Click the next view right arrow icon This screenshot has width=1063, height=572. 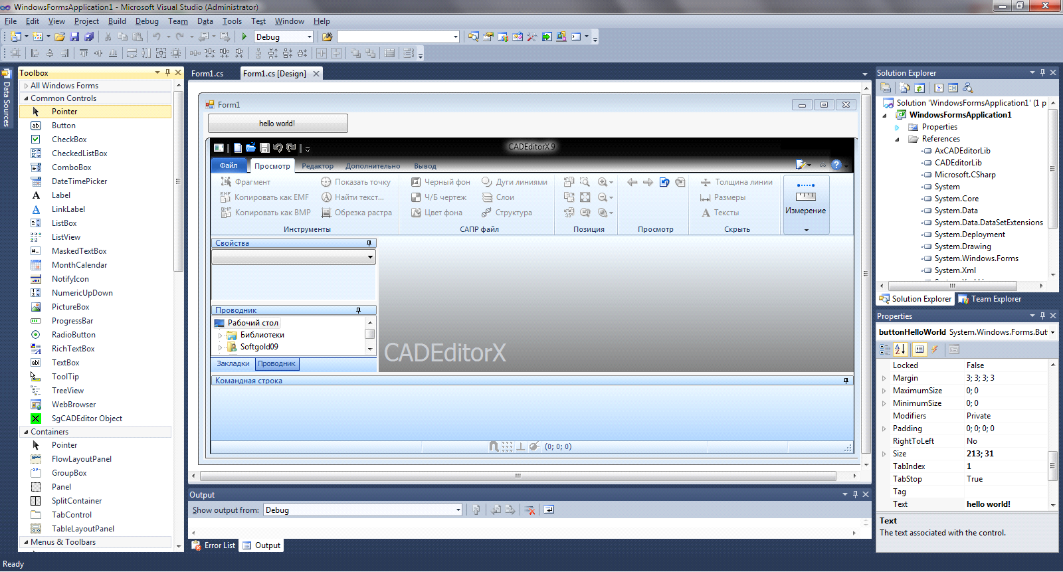648,182
